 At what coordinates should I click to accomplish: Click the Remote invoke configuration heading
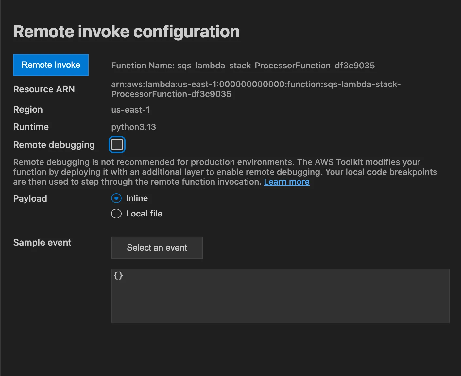(126, 31)
